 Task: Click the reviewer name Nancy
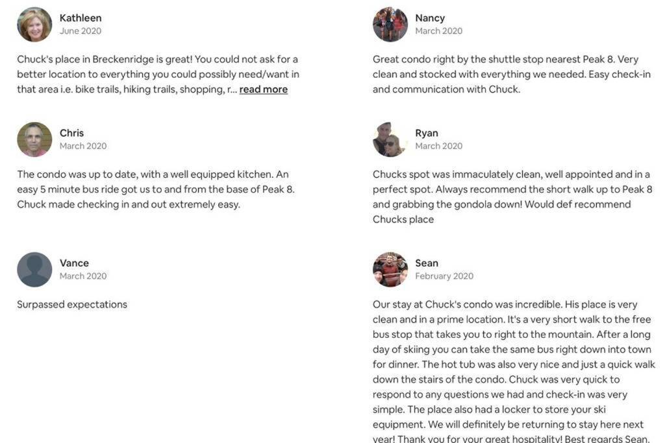pos(430,18)
